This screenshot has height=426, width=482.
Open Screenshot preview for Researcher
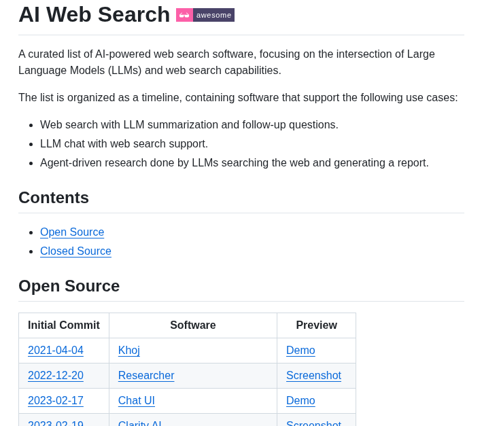313,376
